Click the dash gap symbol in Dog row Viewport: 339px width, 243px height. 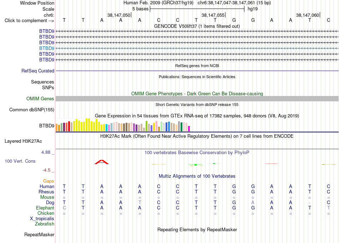[310, 203]
